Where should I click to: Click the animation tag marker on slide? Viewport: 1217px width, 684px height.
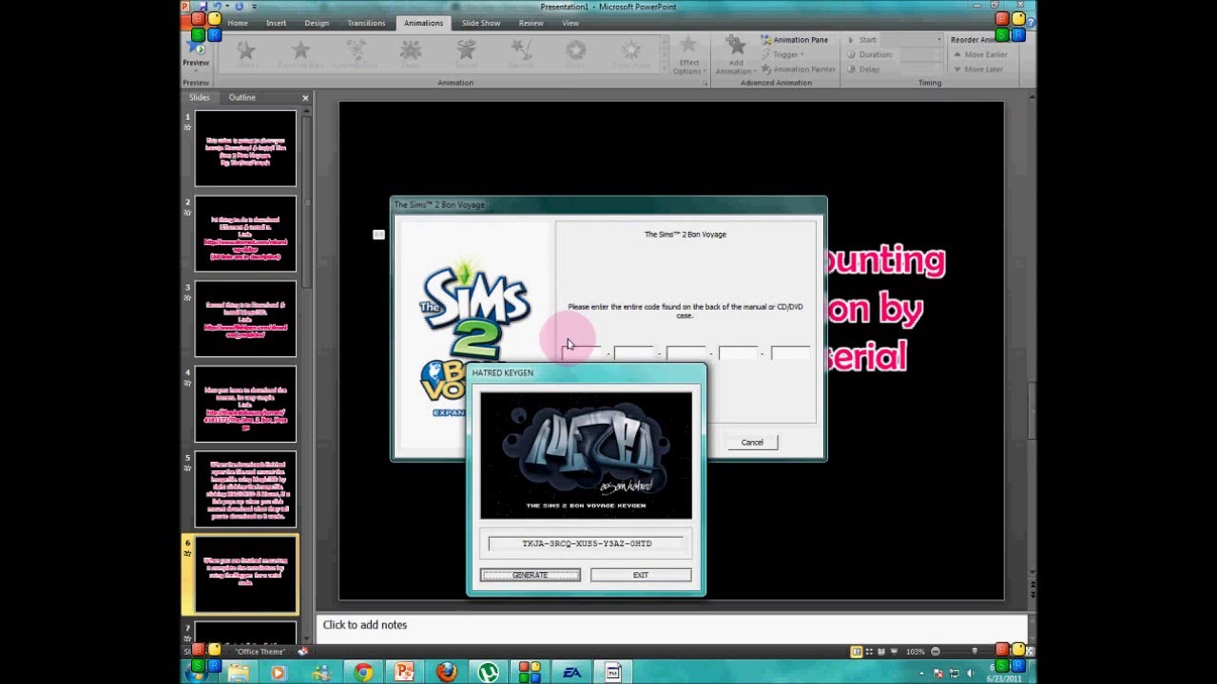[x=378, y=235]
